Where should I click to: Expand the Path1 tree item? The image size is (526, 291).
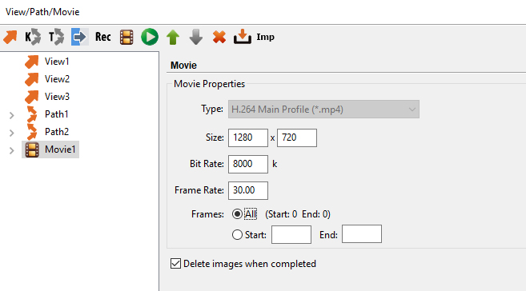12,116
